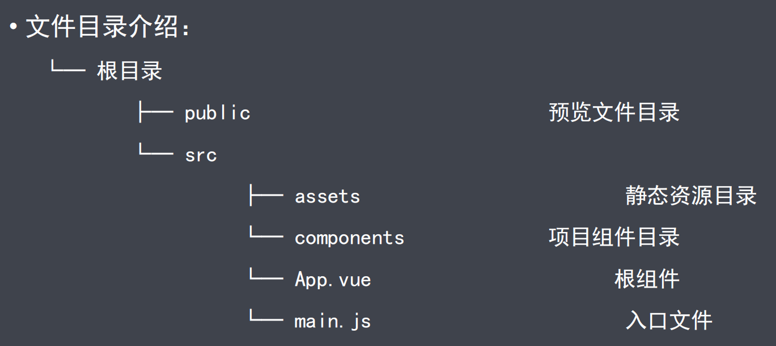Select the components folder entry
776x346 pixels.
pyautogui.click(x=349, y=238)
